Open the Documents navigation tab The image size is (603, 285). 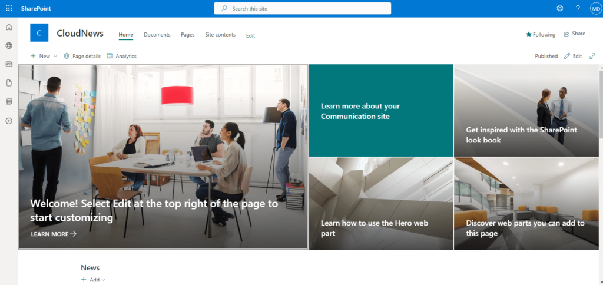pyautogui.click(x=157, y=35)
